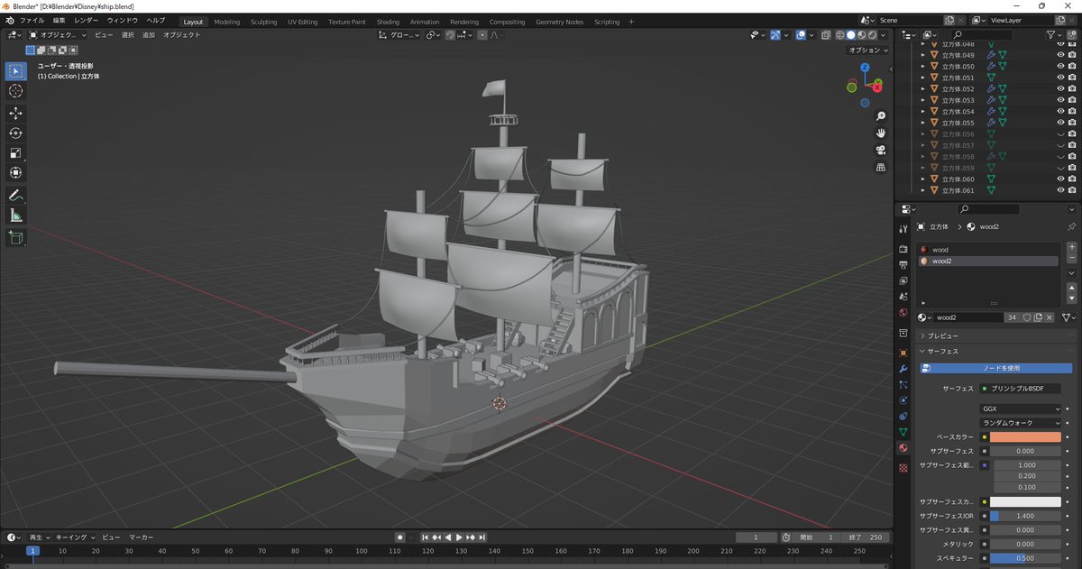Image resolution: width=1082 pixels, height=569 pixels.
Task: Open the Physics properties tab icon
Action: (903, 400)
